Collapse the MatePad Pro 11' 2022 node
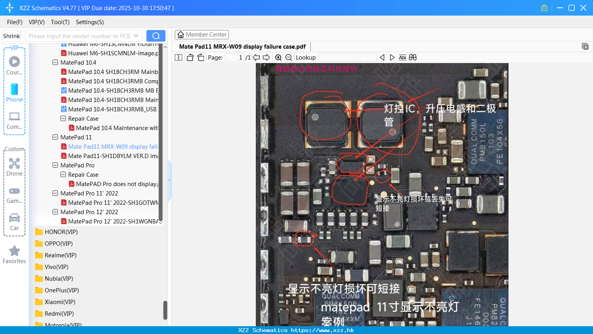Image resolution: width=593 pixels, height=334 pixels. click(55, 193)
